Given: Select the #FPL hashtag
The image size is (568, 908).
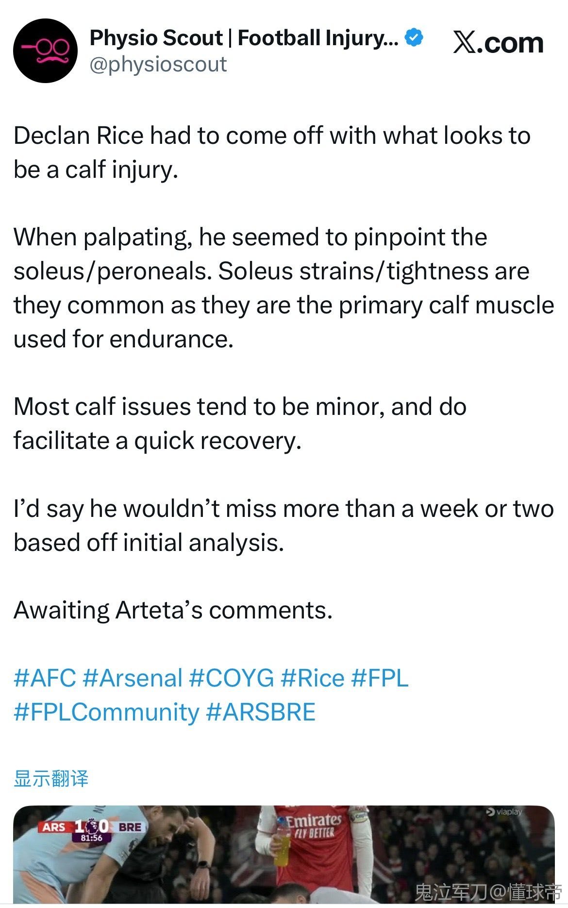Looking at the screenshot, I should click(380, 678).
